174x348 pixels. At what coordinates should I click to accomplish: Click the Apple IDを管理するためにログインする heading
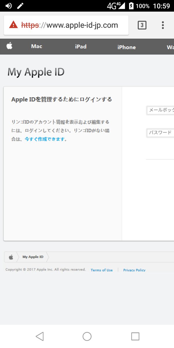tap(61, 99)
